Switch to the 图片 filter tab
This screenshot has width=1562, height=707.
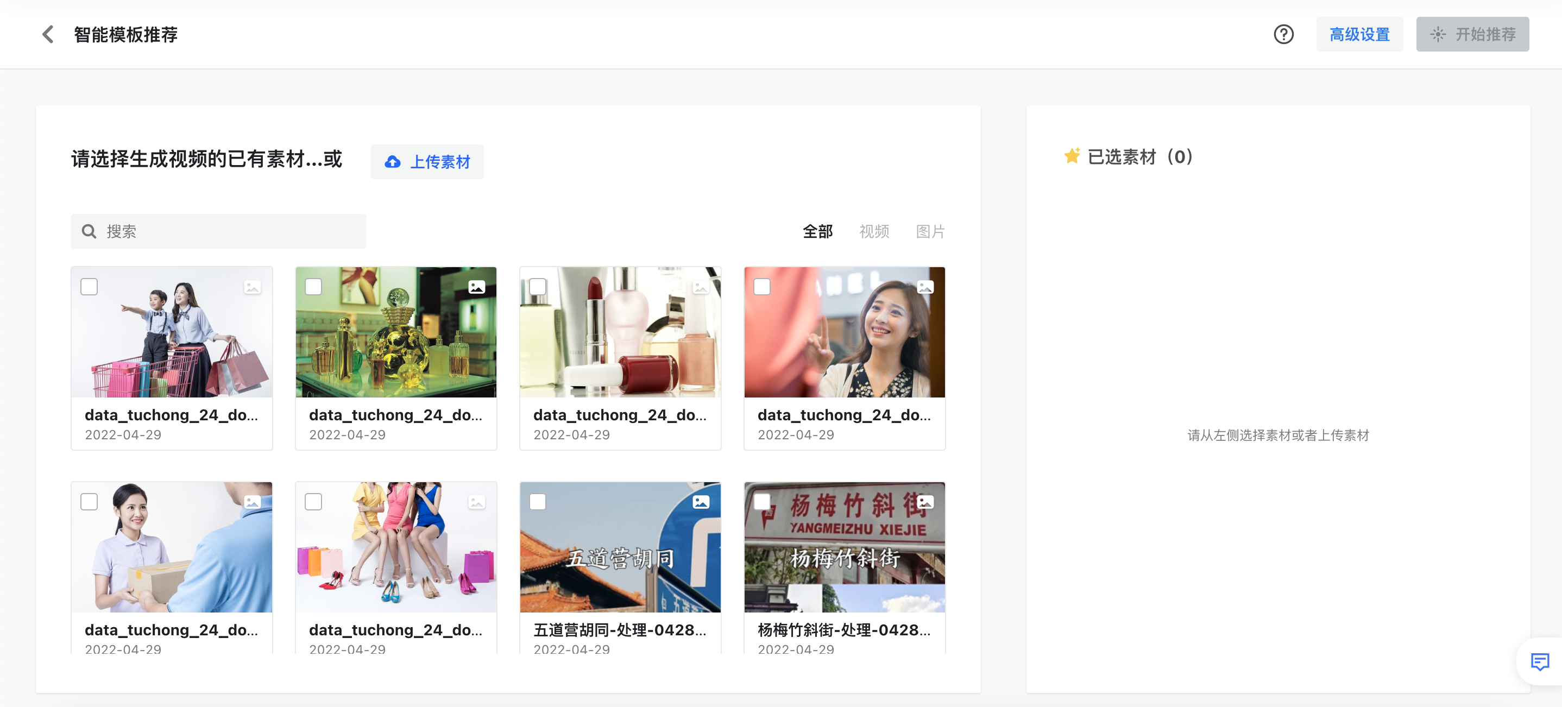tap(930, 232)
